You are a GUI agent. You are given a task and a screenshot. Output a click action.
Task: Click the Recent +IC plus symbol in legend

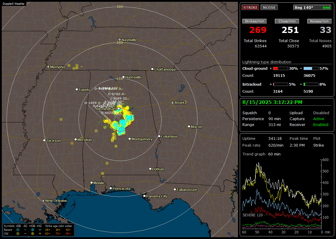(40, 230)
